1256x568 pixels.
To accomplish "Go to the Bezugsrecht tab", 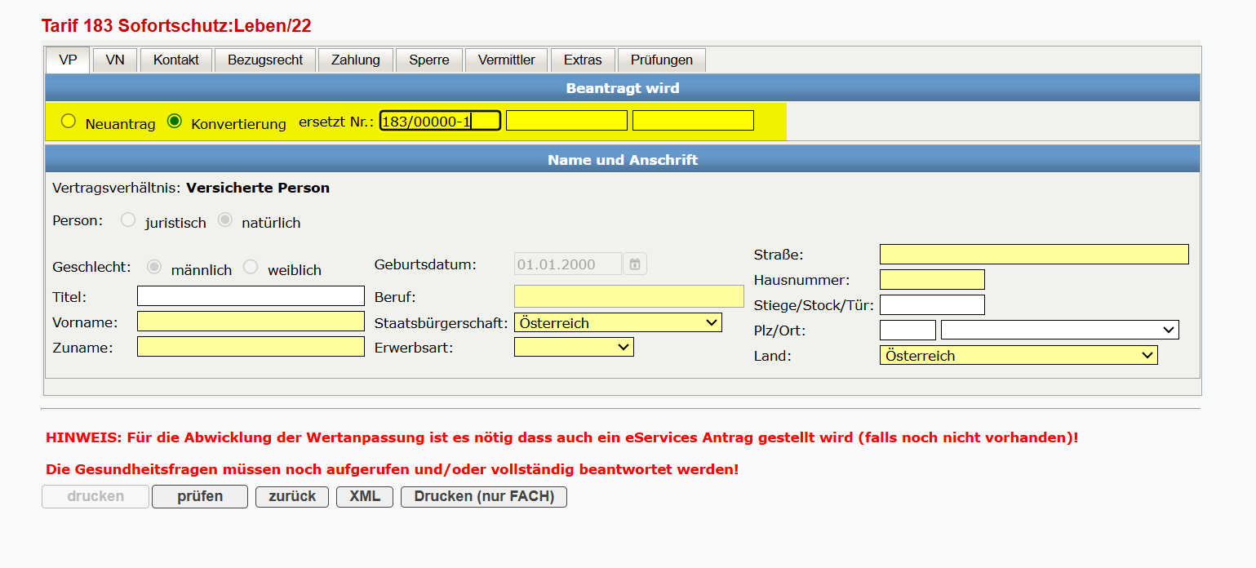I will coord(265,60).
